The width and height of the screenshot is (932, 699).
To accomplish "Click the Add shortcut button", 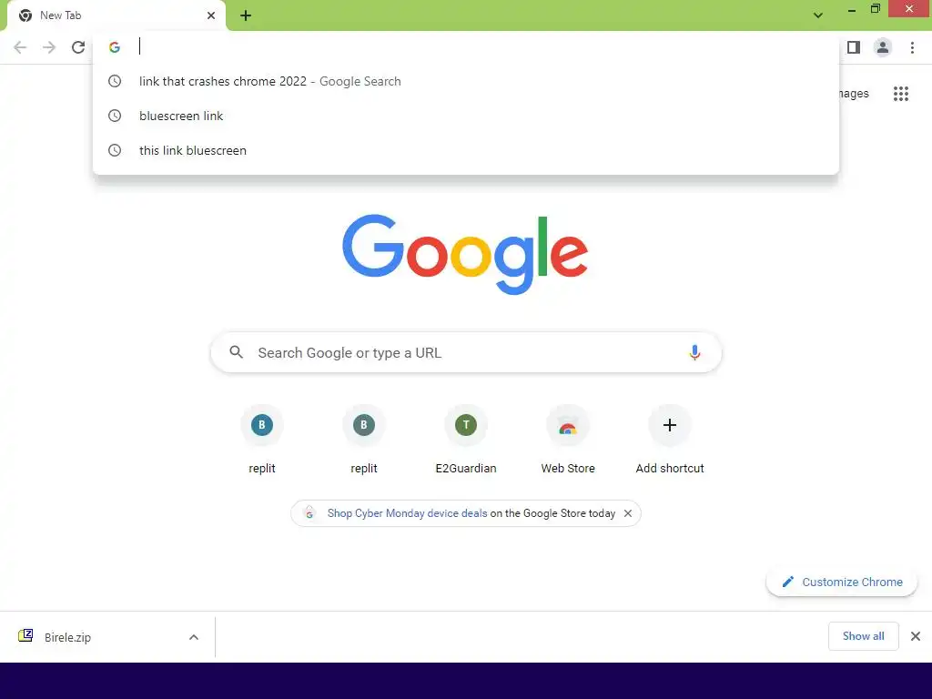I will 670,439.
